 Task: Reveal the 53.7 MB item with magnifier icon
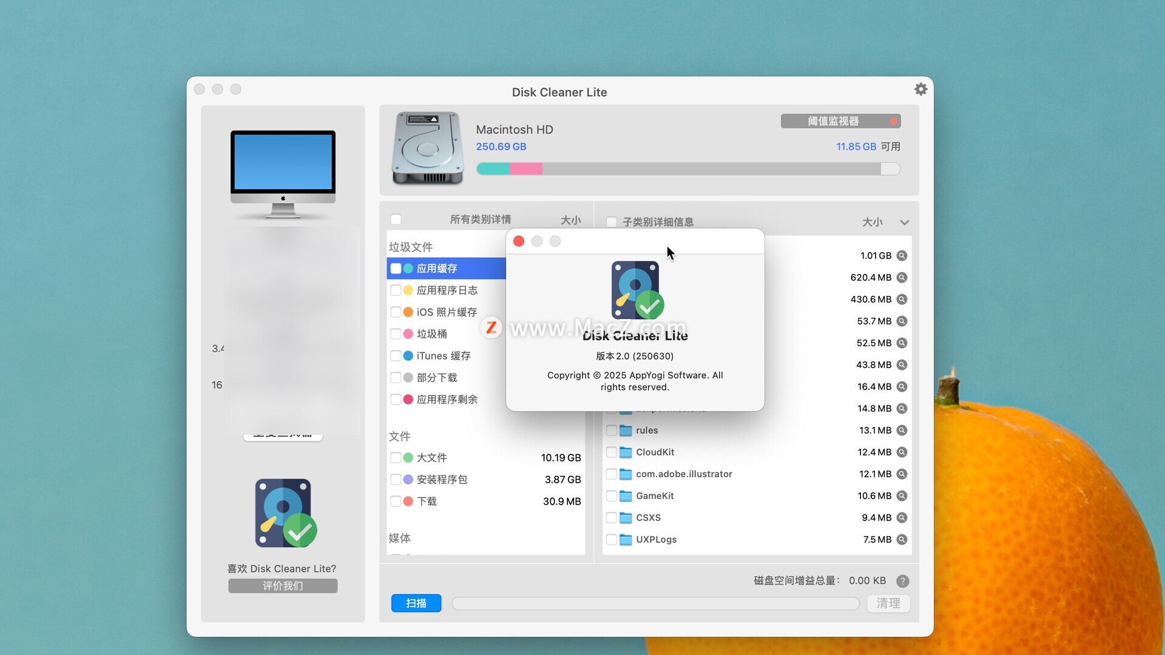click(x=902, y=321)
